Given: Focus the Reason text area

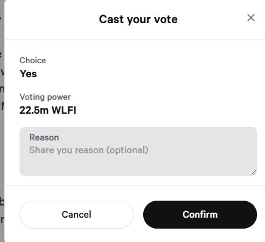Looking at the screenshot, I should point(138,151).
